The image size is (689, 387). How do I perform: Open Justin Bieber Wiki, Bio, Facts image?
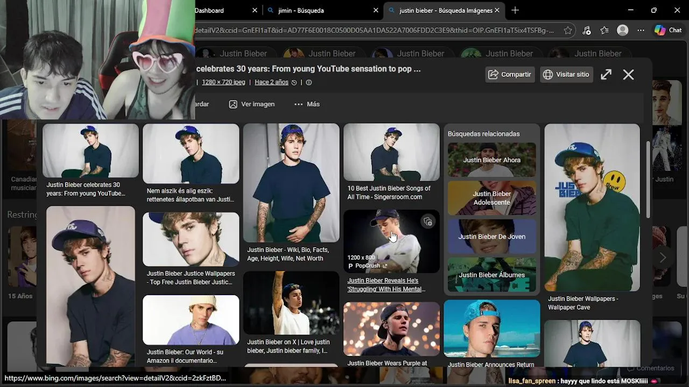point(291,183)
